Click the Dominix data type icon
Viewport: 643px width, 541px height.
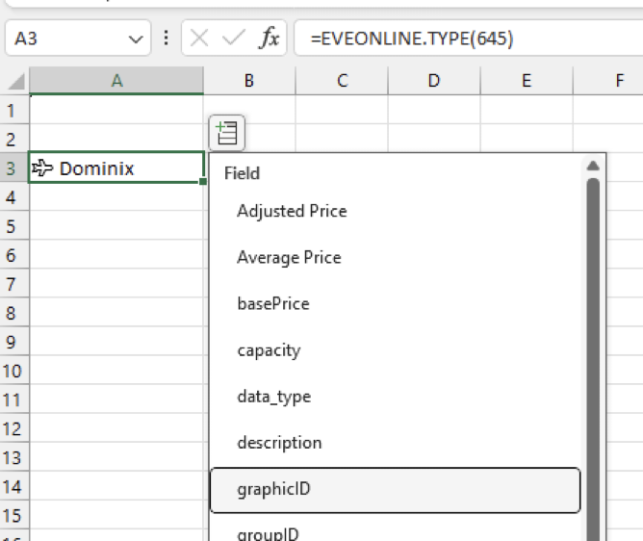(42, 167)
